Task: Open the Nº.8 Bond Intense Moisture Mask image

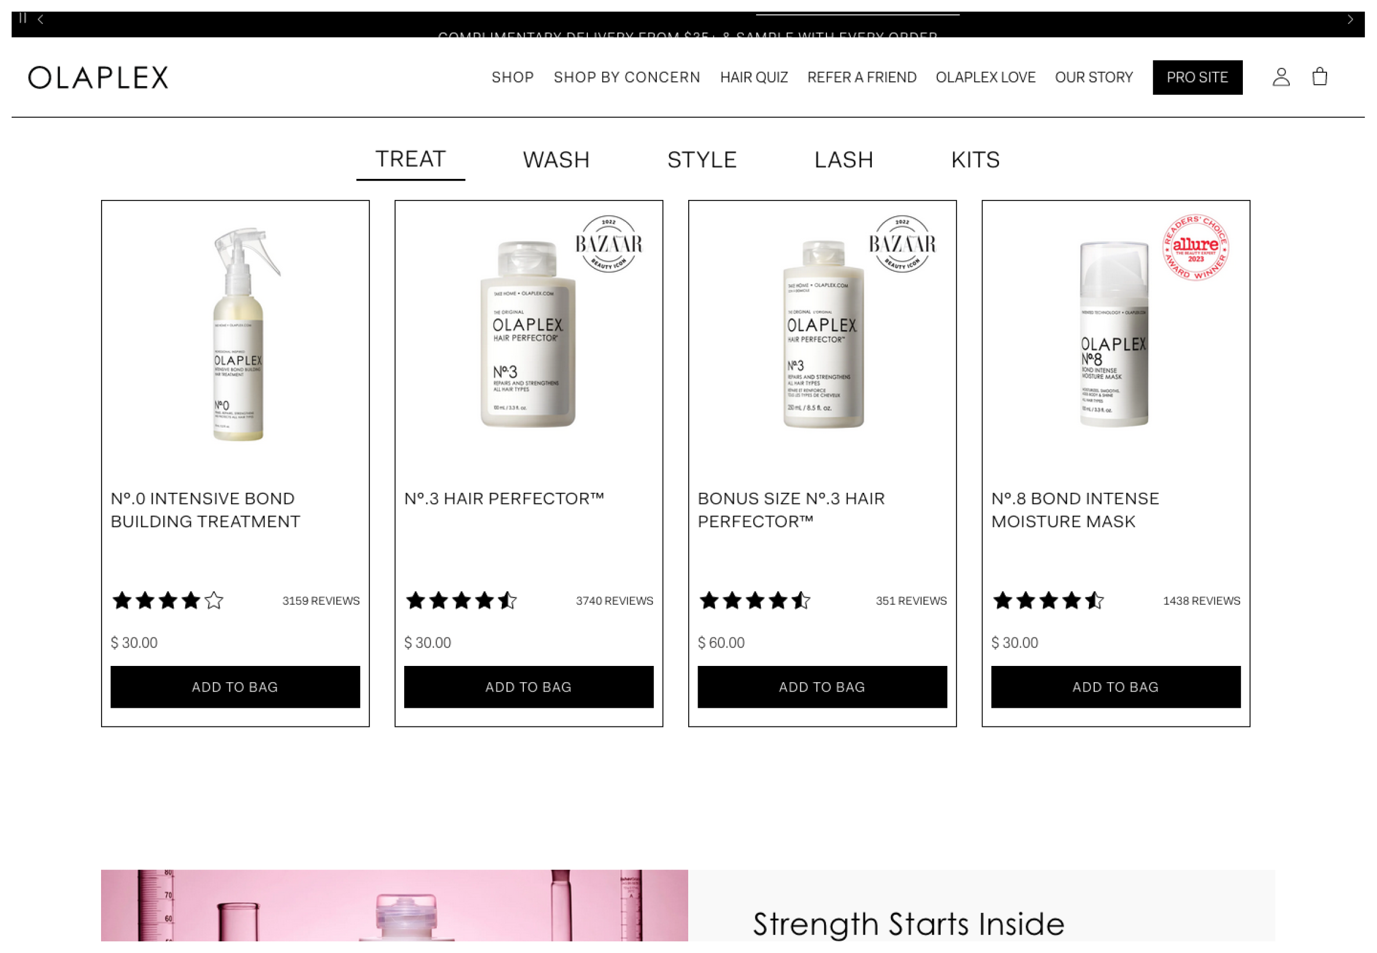Action: [x=1114, y=334]
